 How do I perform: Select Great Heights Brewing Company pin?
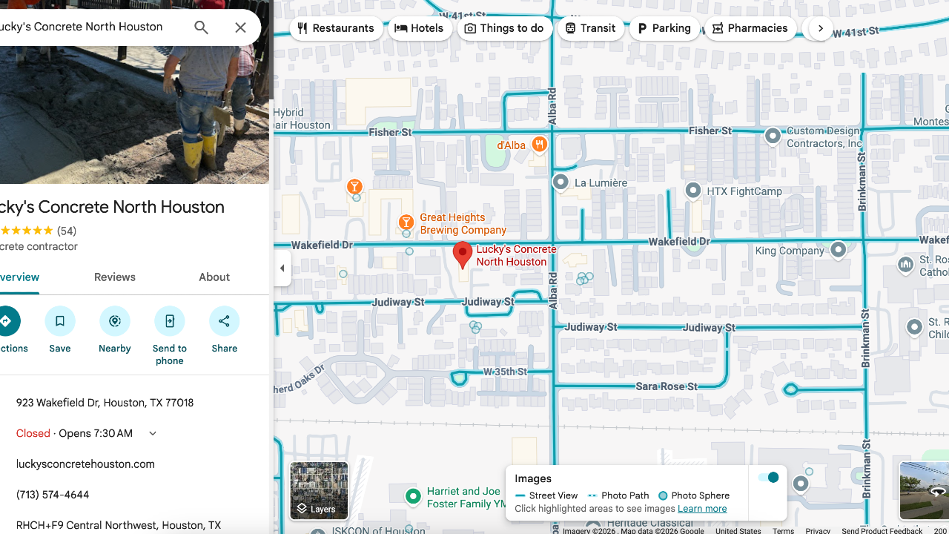click(x=406, y=222)
